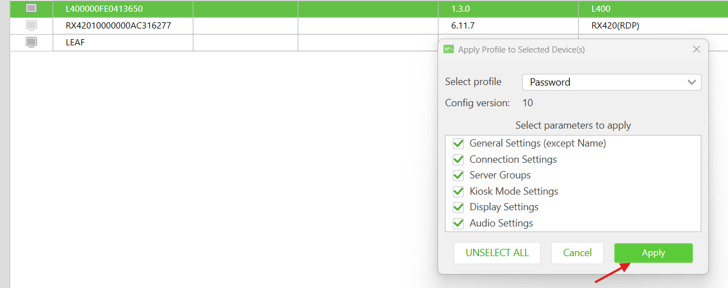Open the Select profile dropdown
This screenshot has width=728, height=288.
(x=612, y=82)
